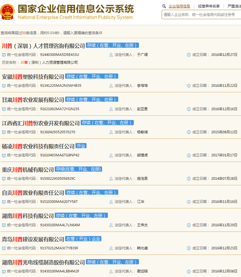Click person icon next to 韩光德
The height and width of the screenshot is (277, 241).
pos(111,248)
